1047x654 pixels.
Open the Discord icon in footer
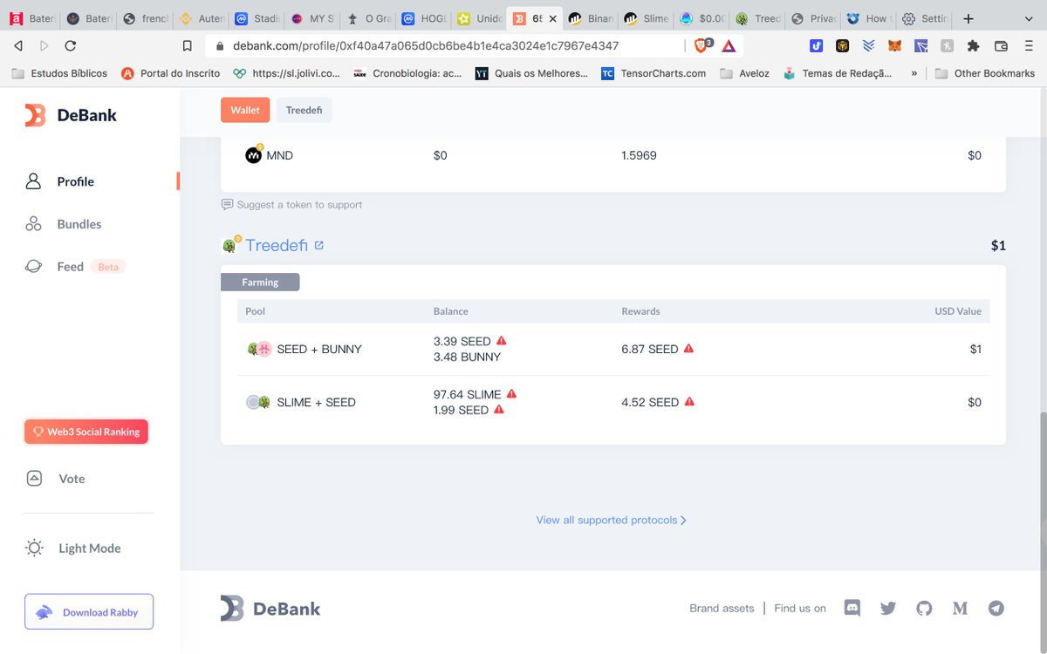click(852, 608)
